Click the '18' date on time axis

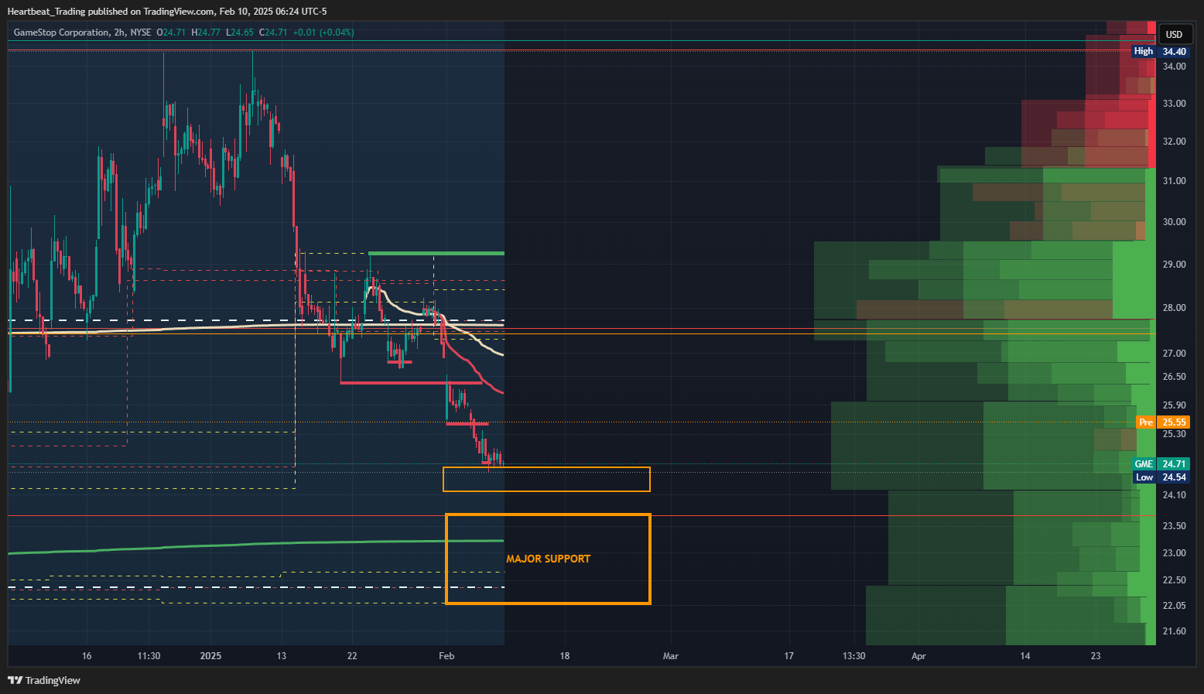pyautogui.click(x=565, y=656)
